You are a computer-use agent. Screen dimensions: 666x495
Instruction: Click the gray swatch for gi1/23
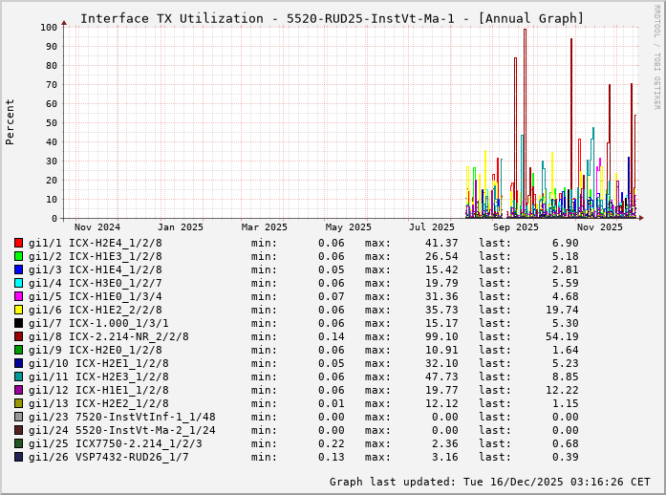tap(18, 417)
